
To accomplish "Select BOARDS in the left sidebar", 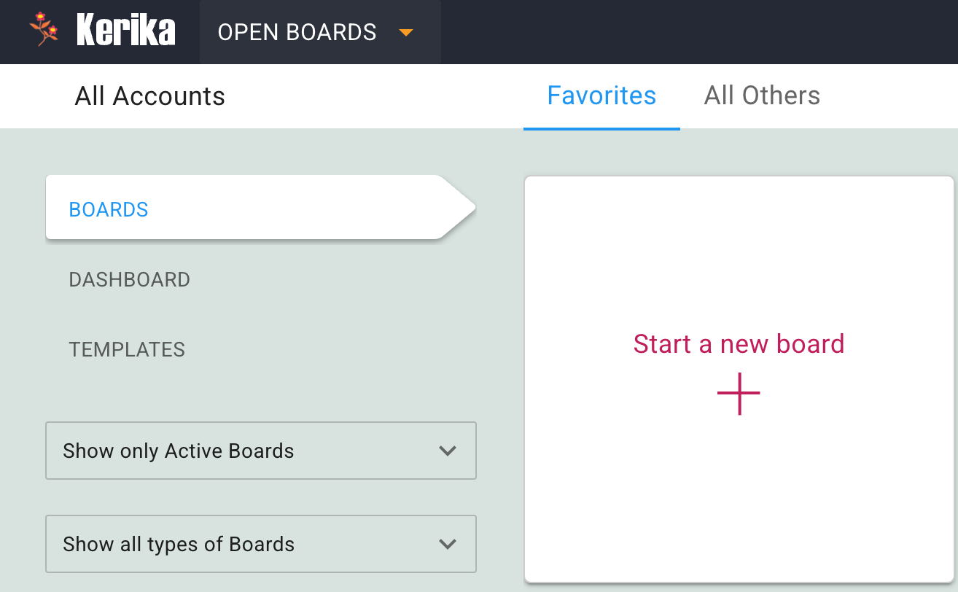I will click(x=109, y=209).
